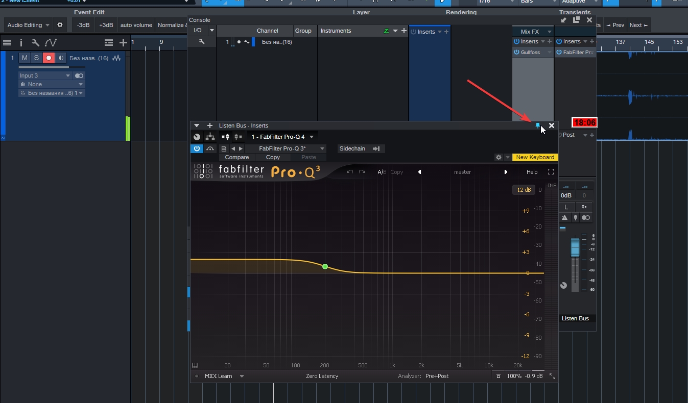Open 1 - FabFilter Pro-Q 4 plugin selector

(282, 137)
